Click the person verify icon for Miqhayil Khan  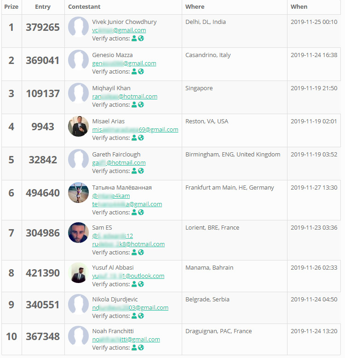pyautogui.click(x=134, y=105)
